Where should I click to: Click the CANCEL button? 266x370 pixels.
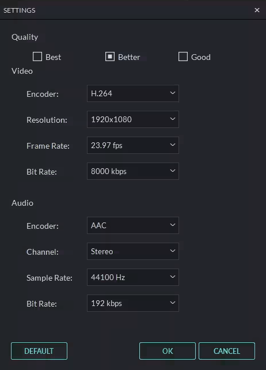click(x=227, y=351)
